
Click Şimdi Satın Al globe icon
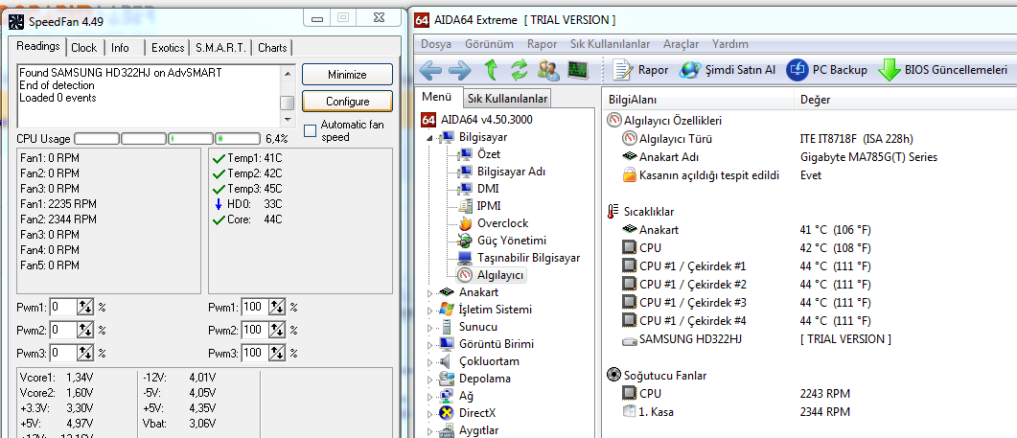[690, 70]
